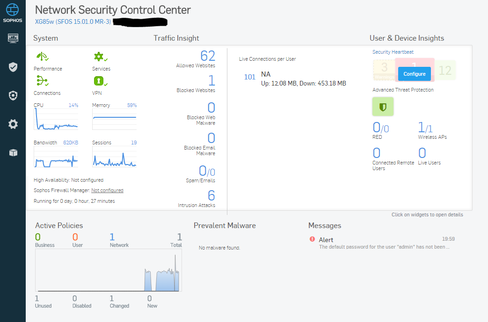Click the 1 Total policies count
Viewport: 488px width, 322px height.
click(180, 237)
